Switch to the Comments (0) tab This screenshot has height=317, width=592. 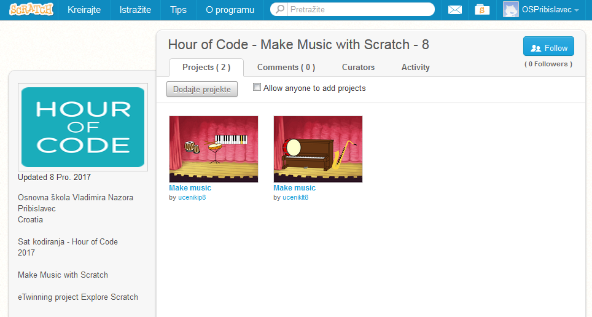(286, 67)
